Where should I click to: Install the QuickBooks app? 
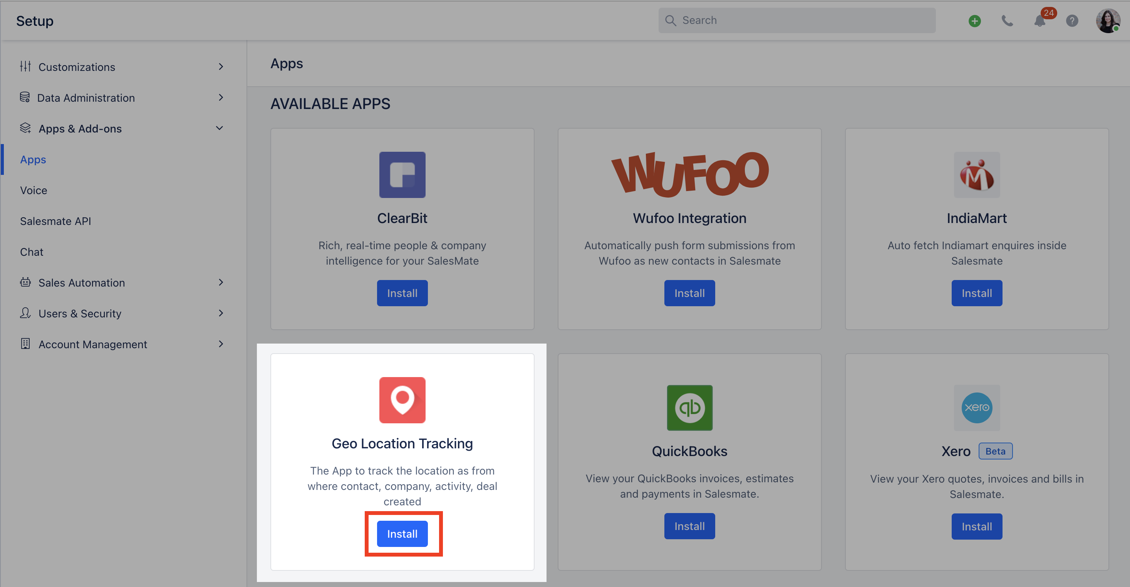(689, 526)
